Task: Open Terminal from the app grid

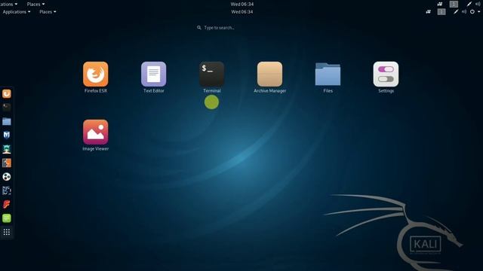Action: [211, 74]
